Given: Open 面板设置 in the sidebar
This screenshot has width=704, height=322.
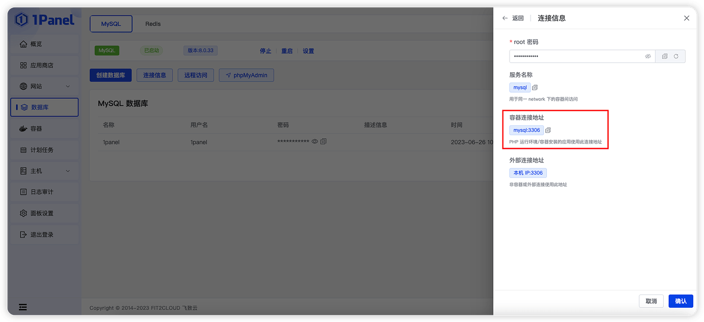Looking at the screenshot, I should click(44, 213).
